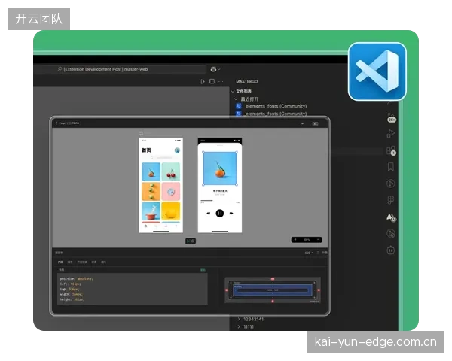The image size is (452, 361).
Task: Click the circular branch icon below the bookmark
Action: 390,184
